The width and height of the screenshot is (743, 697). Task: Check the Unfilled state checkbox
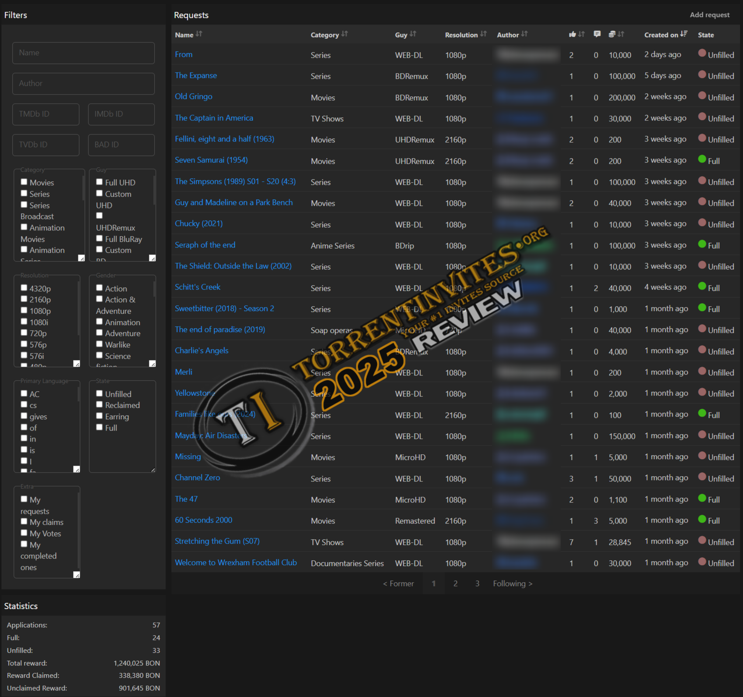(x=99, y=393)
